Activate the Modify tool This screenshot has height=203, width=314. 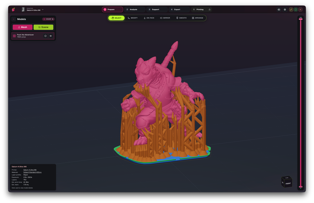click(x=133, y=18)
